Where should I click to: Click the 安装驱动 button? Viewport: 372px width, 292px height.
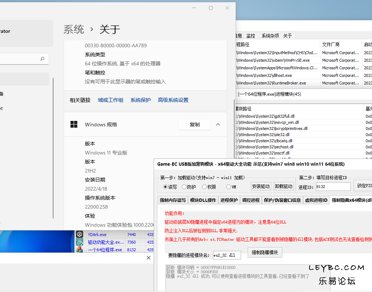(x=261, y=186)
